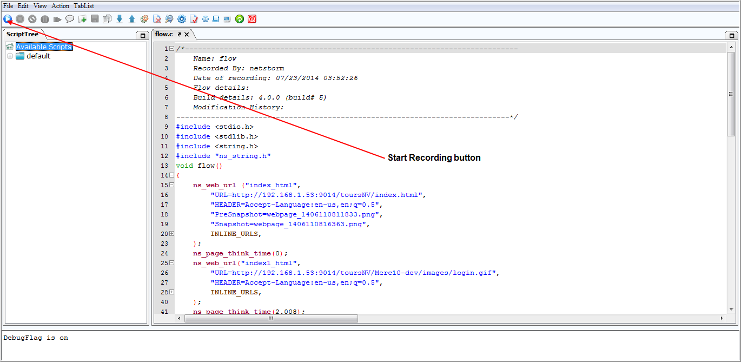Image resolution: width=741 pixels, height=362 pixels.
Task: Close the flow.c tab
Action: pyautogui.click(x=187, y=34)
